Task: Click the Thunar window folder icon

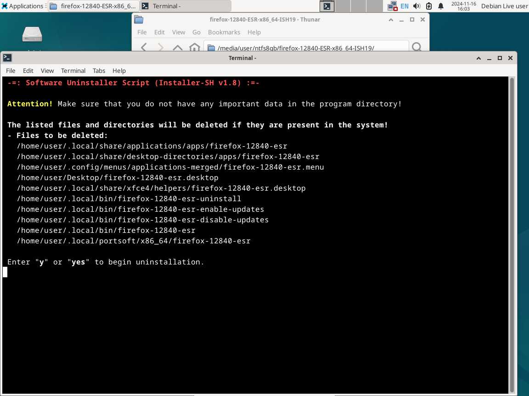Action: pos(139,20)
